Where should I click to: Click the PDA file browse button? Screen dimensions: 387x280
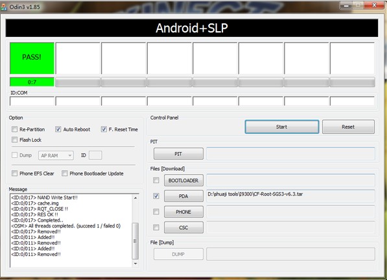(183, 196)
